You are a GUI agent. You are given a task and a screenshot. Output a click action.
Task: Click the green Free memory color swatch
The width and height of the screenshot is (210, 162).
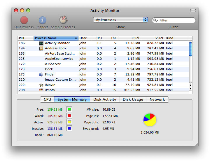(x=69, y=109)
